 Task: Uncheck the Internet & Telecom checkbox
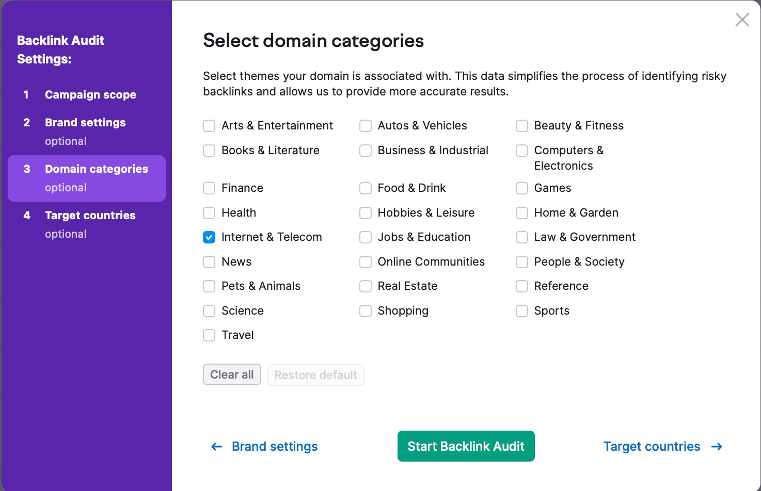(209, 237)
